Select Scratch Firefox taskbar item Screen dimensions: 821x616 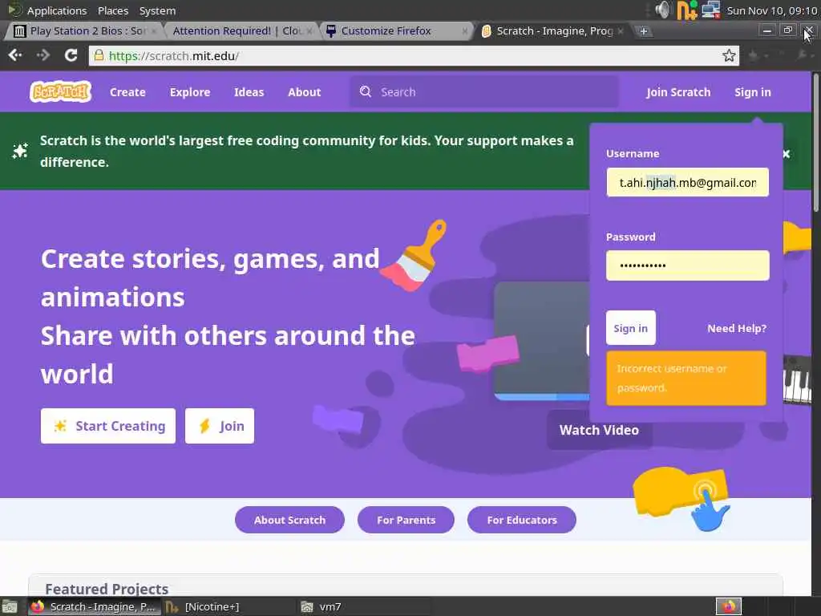point(95,606)
